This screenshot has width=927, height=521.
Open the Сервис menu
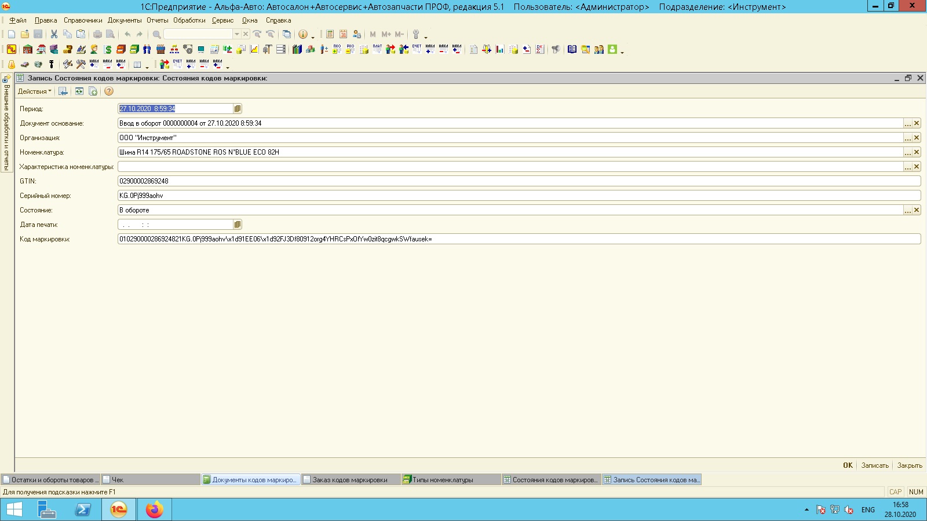(223, 20)
